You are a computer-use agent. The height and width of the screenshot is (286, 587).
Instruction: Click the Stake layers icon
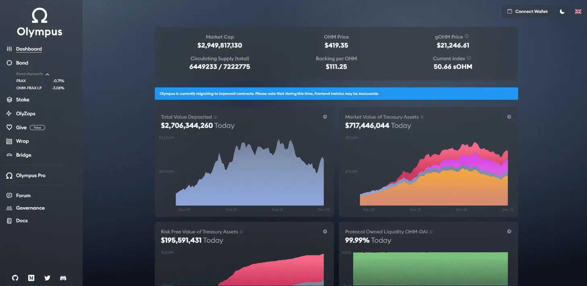coord(9,100)
